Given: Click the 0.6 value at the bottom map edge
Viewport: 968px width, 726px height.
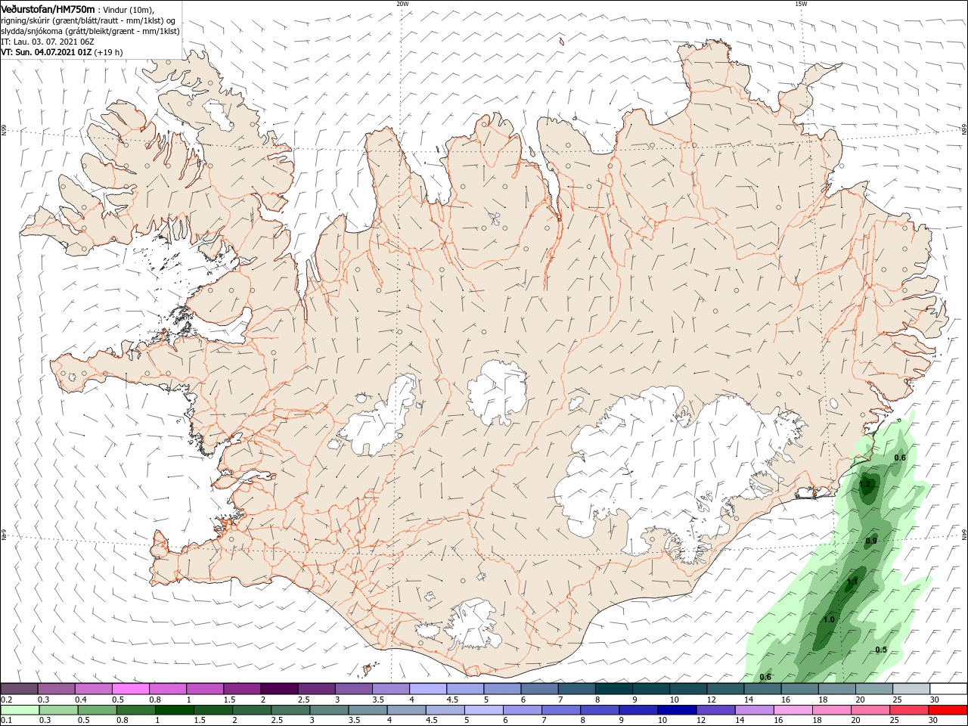Looking at the screenshot, I should click(765, 677).
